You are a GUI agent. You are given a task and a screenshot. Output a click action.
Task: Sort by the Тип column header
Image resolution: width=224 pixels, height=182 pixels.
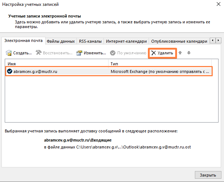click(160, 63)
